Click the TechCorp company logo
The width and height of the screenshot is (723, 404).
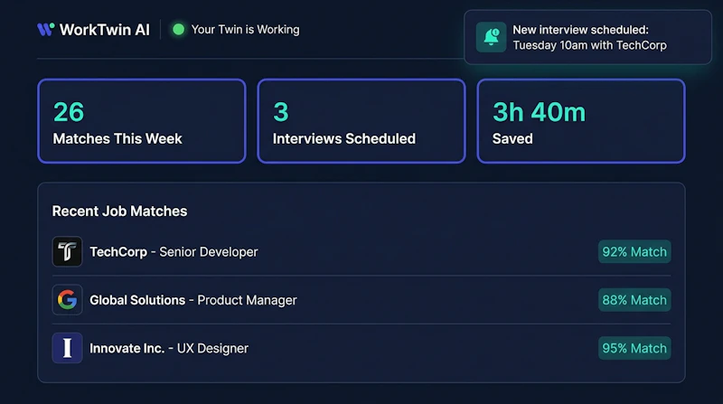(67, 251)
